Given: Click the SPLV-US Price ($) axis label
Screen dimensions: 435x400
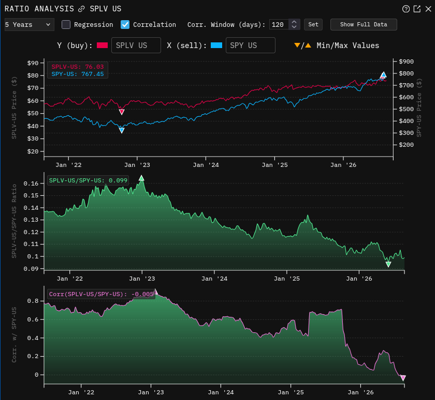Looking at the screenshot, I should point(14,107).
